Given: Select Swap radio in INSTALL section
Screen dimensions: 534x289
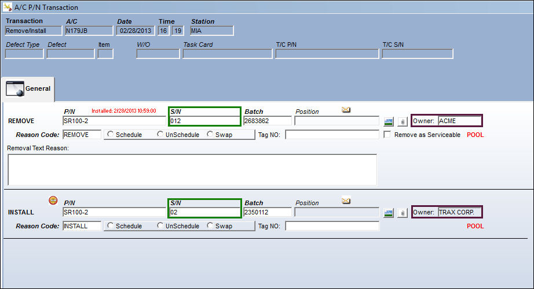Looking at the screenshot, I should point(210,225).
